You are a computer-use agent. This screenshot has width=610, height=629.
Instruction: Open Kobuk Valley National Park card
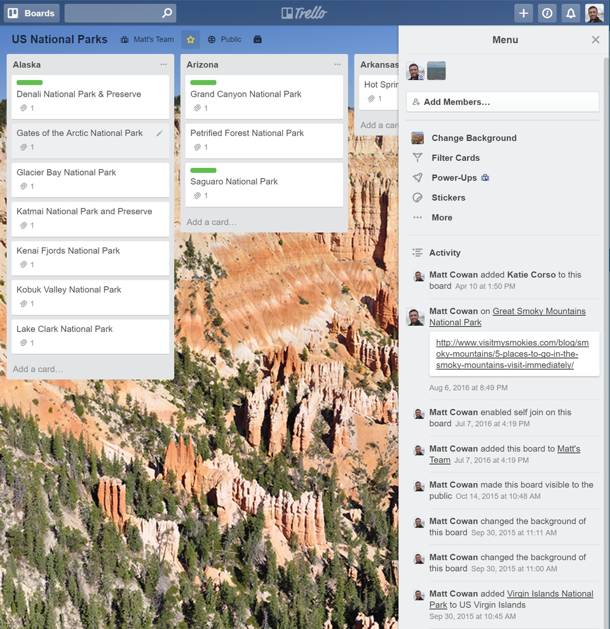90,297
